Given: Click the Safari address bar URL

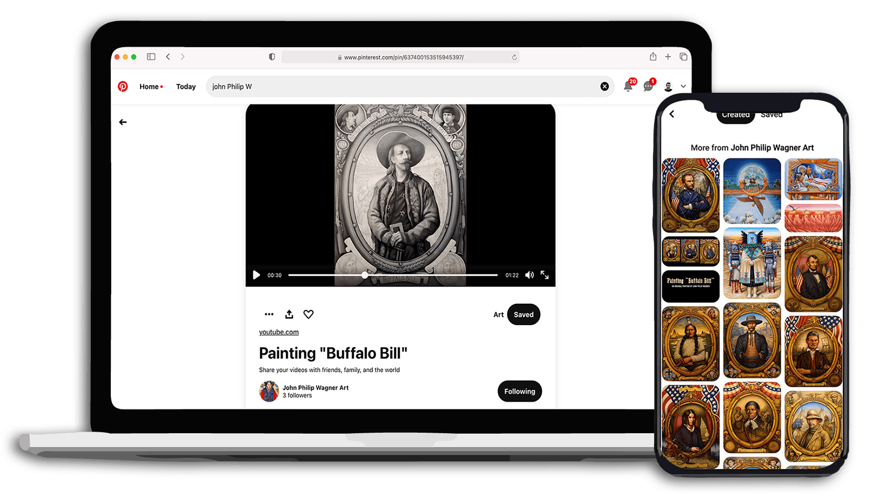Looking at the screenshot, I should (401, 57).
